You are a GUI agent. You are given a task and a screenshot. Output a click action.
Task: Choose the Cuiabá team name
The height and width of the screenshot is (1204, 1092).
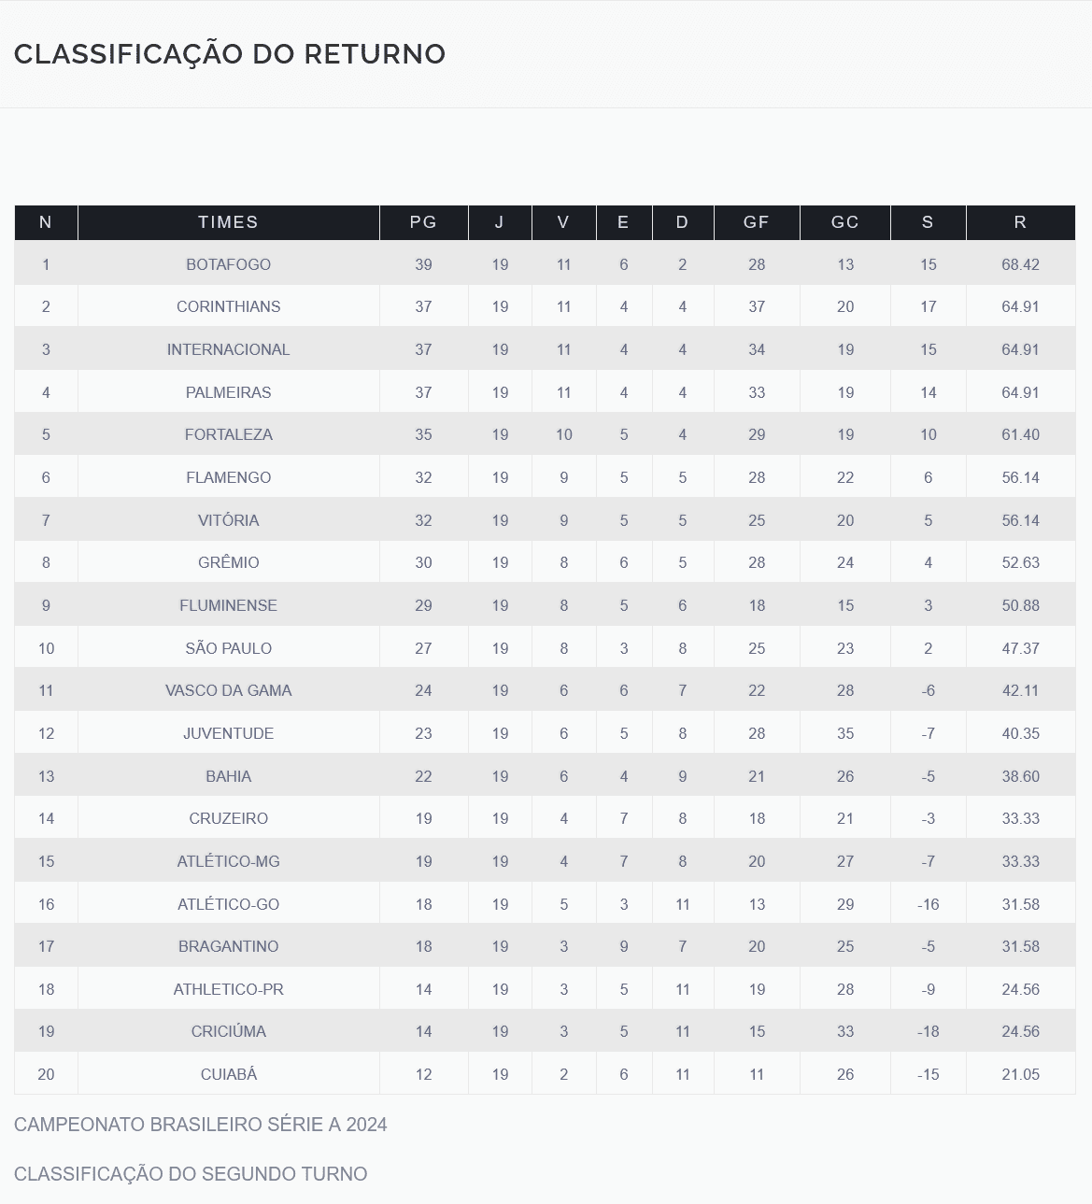[228, 1074]
